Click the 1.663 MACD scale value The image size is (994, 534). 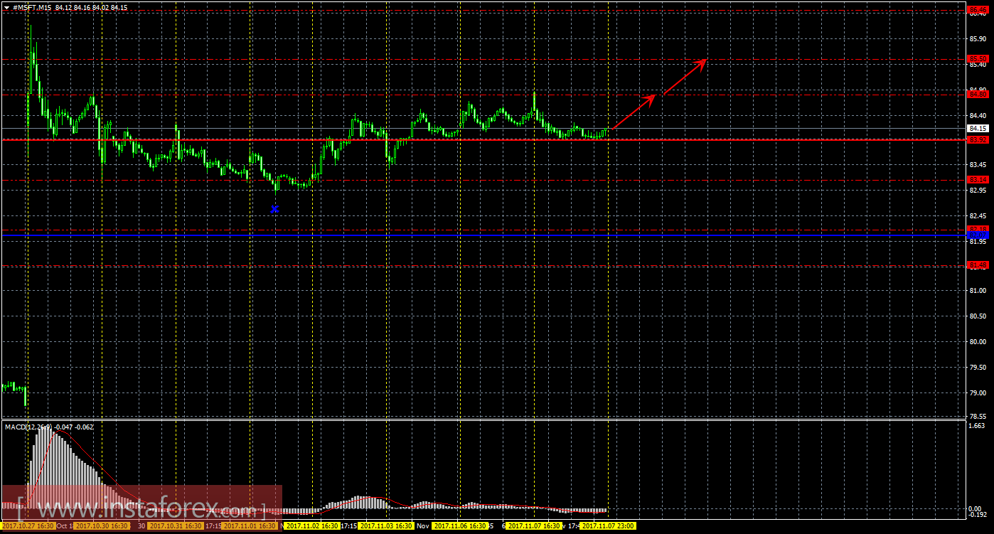978,425
